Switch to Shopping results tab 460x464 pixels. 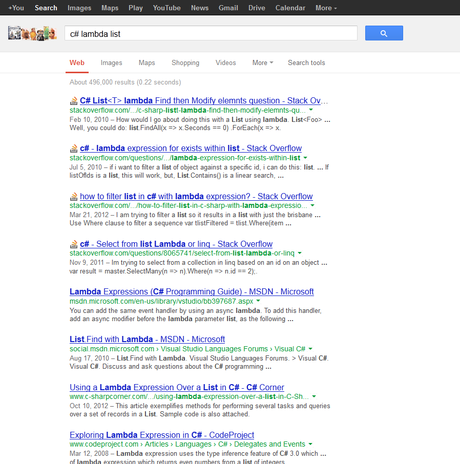pyautogui.click(x=185, y=62)
